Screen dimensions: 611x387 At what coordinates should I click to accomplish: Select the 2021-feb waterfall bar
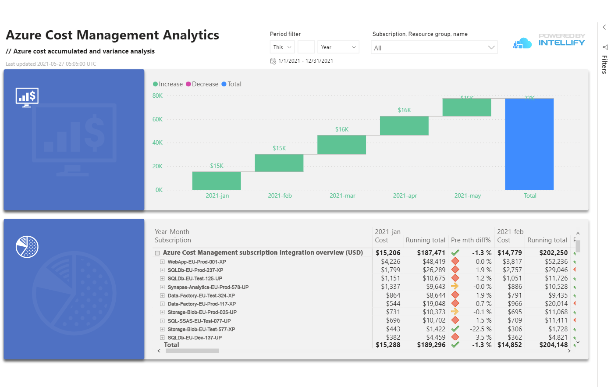pyautogui.click(x=279, y=163)
